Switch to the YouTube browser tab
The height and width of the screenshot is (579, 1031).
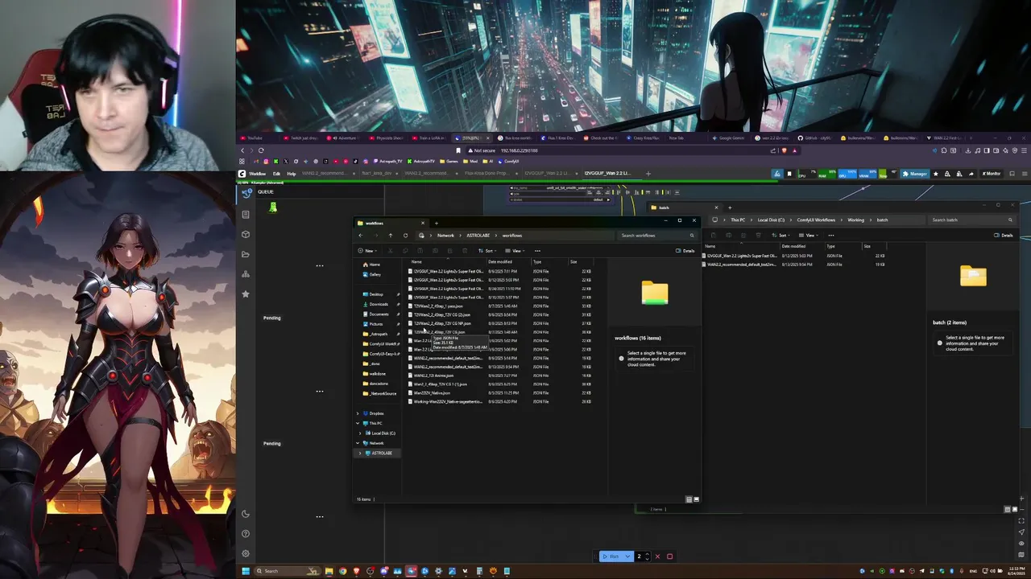click(254, 138)
